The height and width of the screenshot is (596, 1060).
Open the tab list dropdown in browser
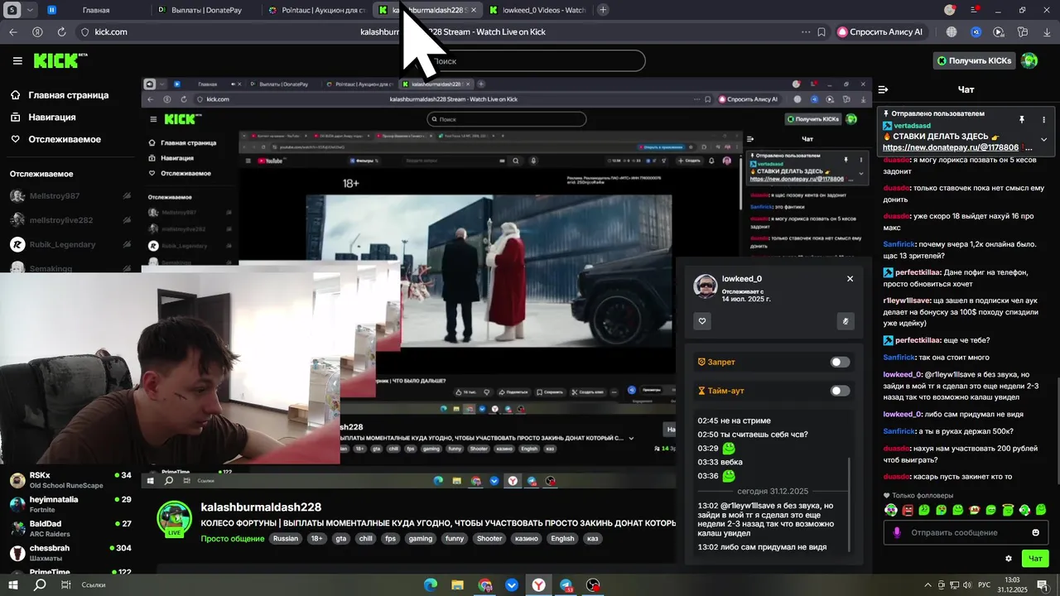coord(31,10)
